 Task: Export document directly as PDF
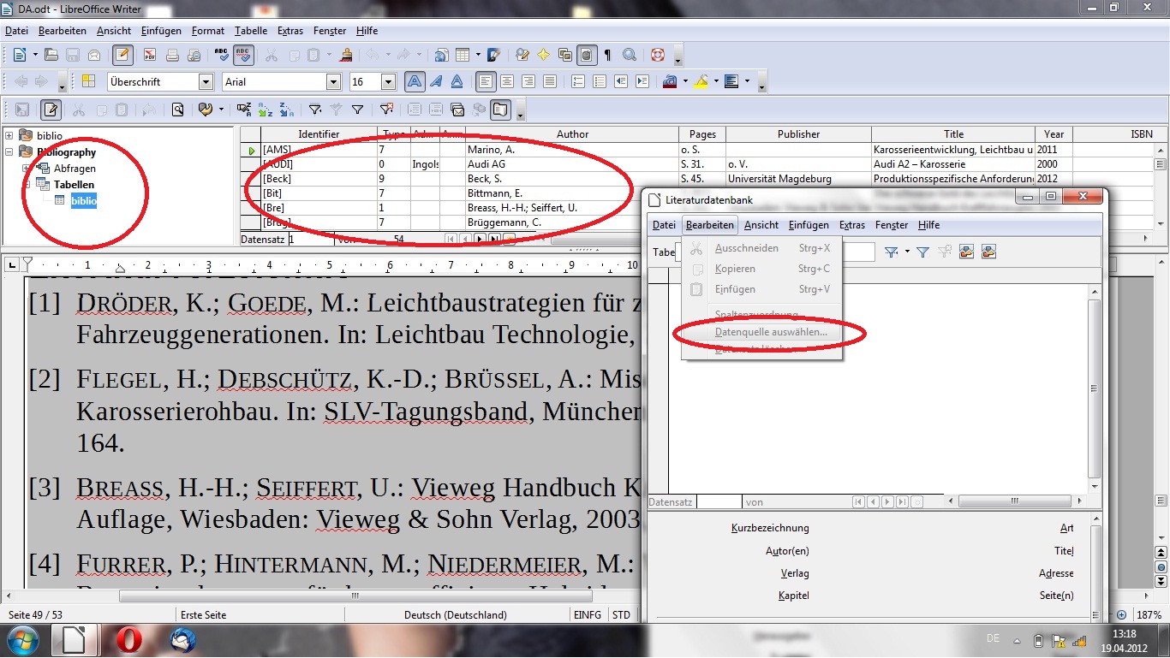150,55
